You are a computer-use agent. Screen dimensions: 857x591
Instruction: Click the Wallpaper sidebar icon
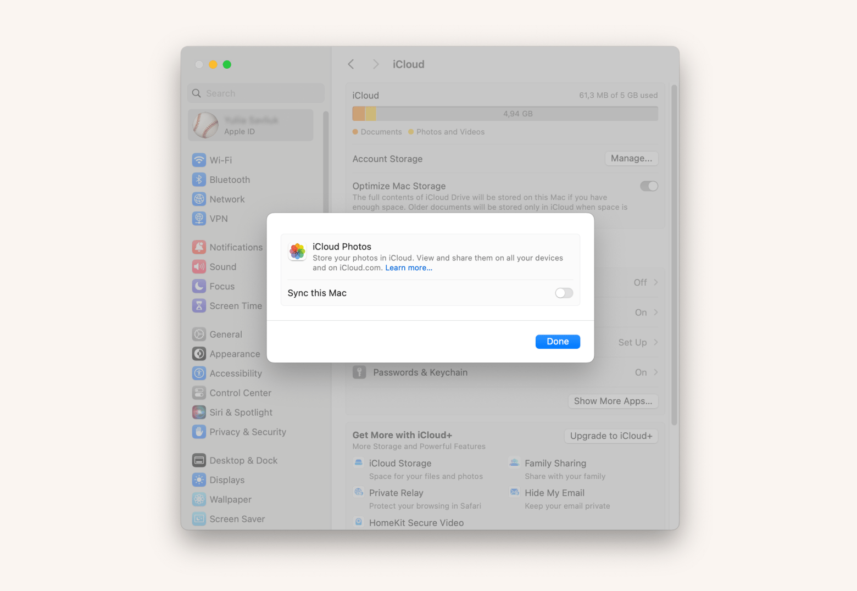coord(199,499)
